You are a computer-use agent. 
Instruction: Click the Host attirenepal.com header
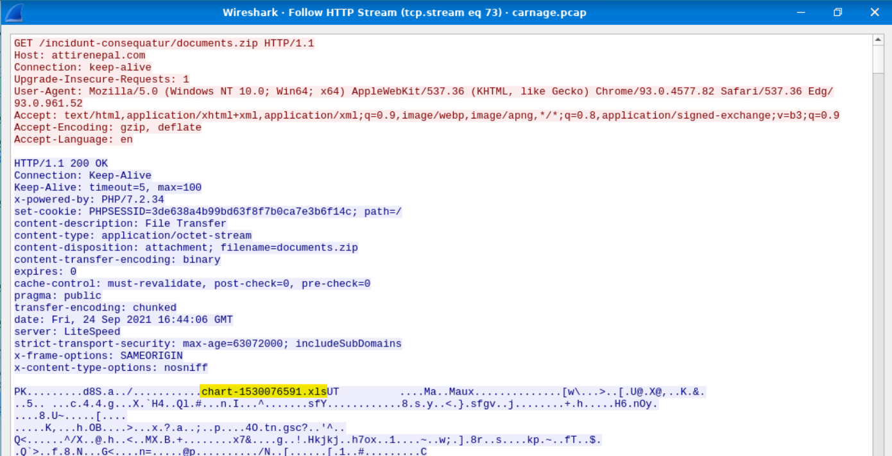click(x=80, y=55)
